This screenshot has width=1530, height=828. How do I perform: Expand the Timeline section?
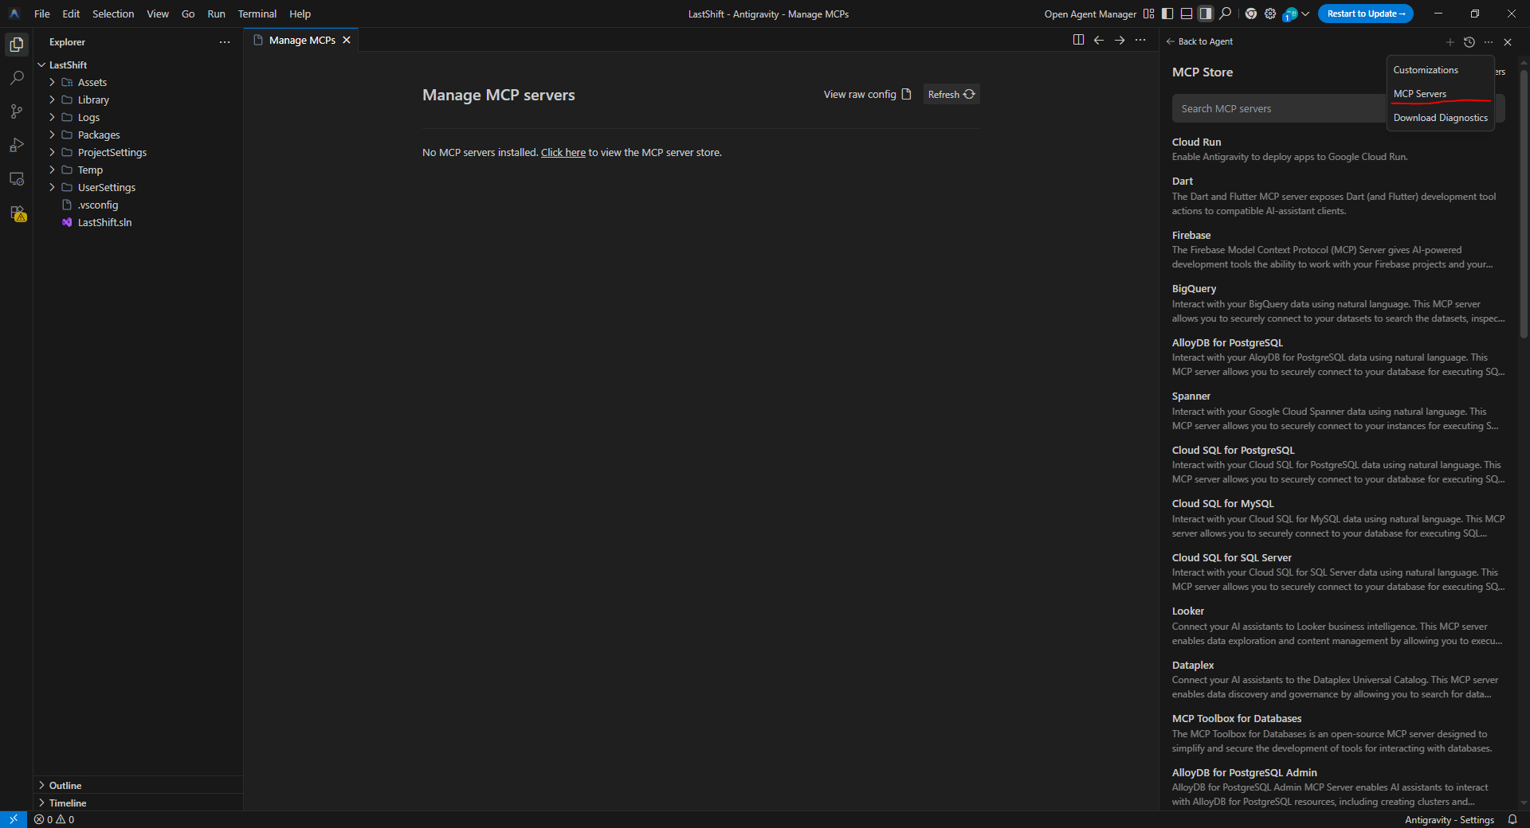(138, 803)
